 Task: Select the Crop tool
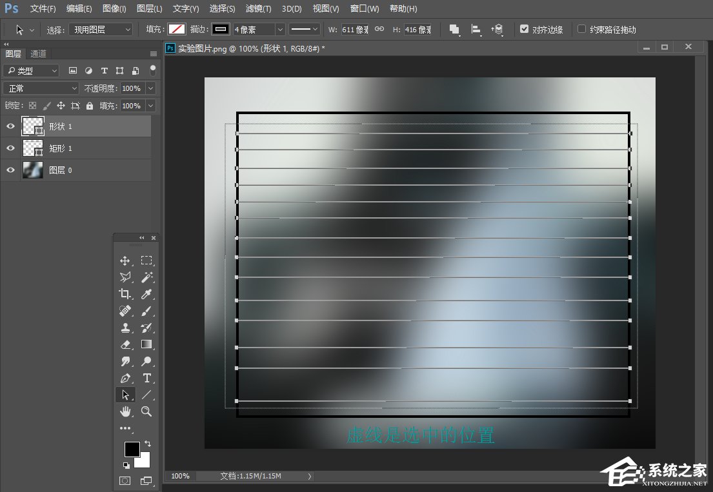pos(125,294)
